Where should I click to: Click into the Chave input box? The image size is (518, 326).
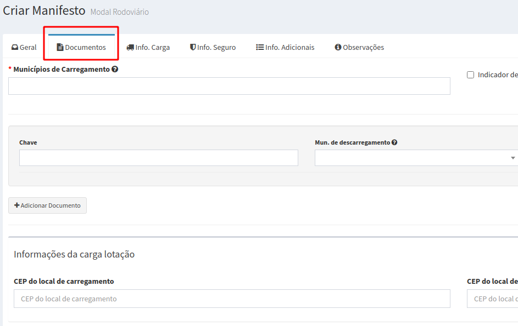pyautogui.click(x=158, y=158)
